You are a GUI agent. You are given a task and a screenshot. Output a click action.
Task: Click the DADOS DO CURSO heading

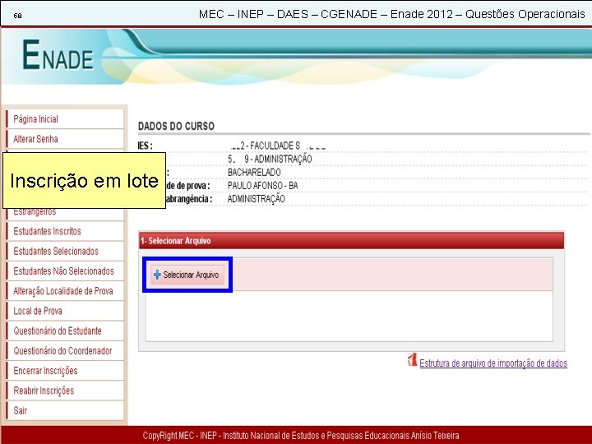(x=176, y=126)
